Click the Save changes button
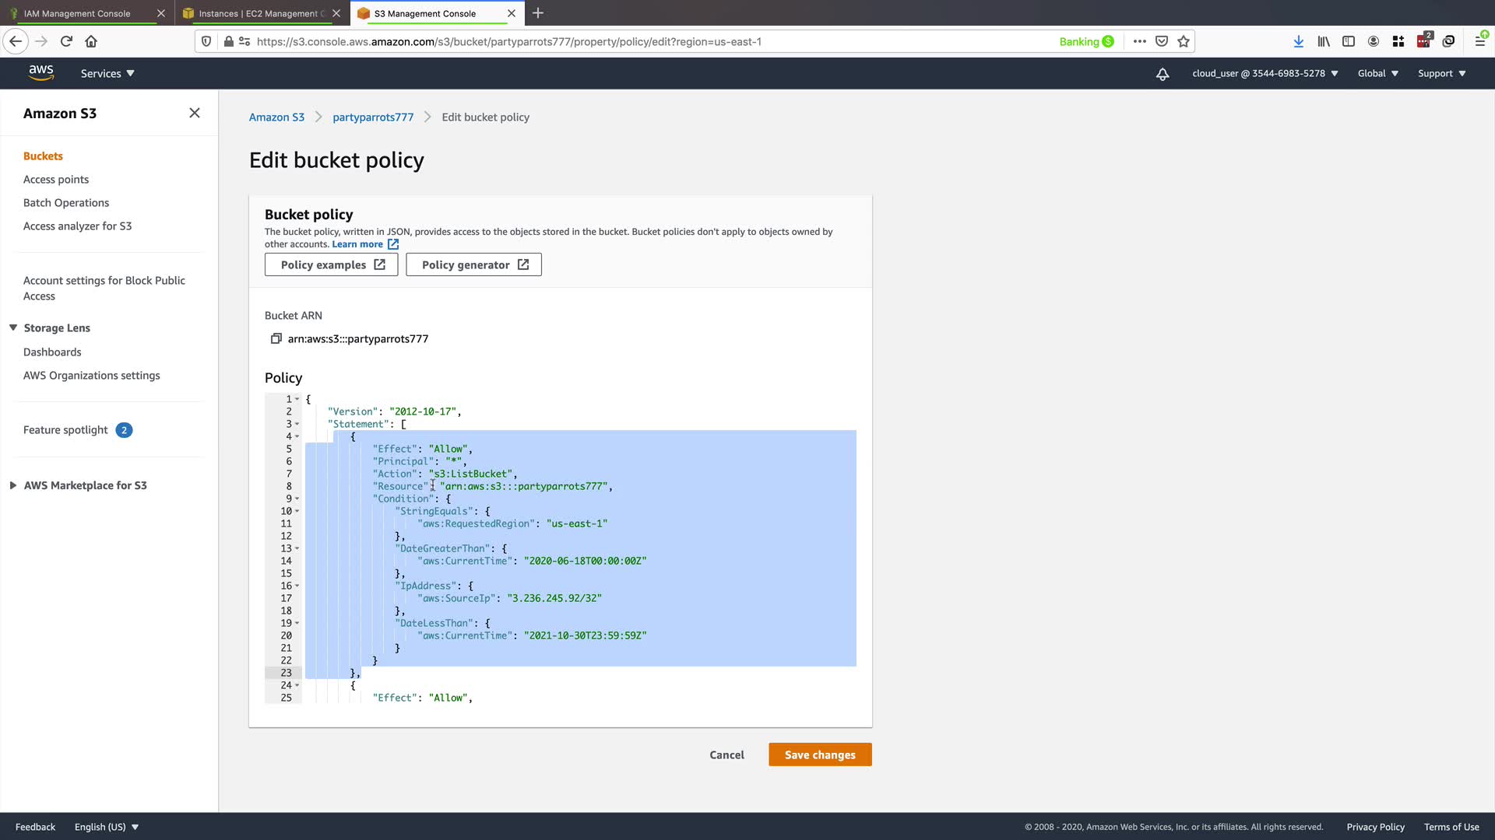The width and height of the screenshot is (1495, 840). (x=819, y=754)
